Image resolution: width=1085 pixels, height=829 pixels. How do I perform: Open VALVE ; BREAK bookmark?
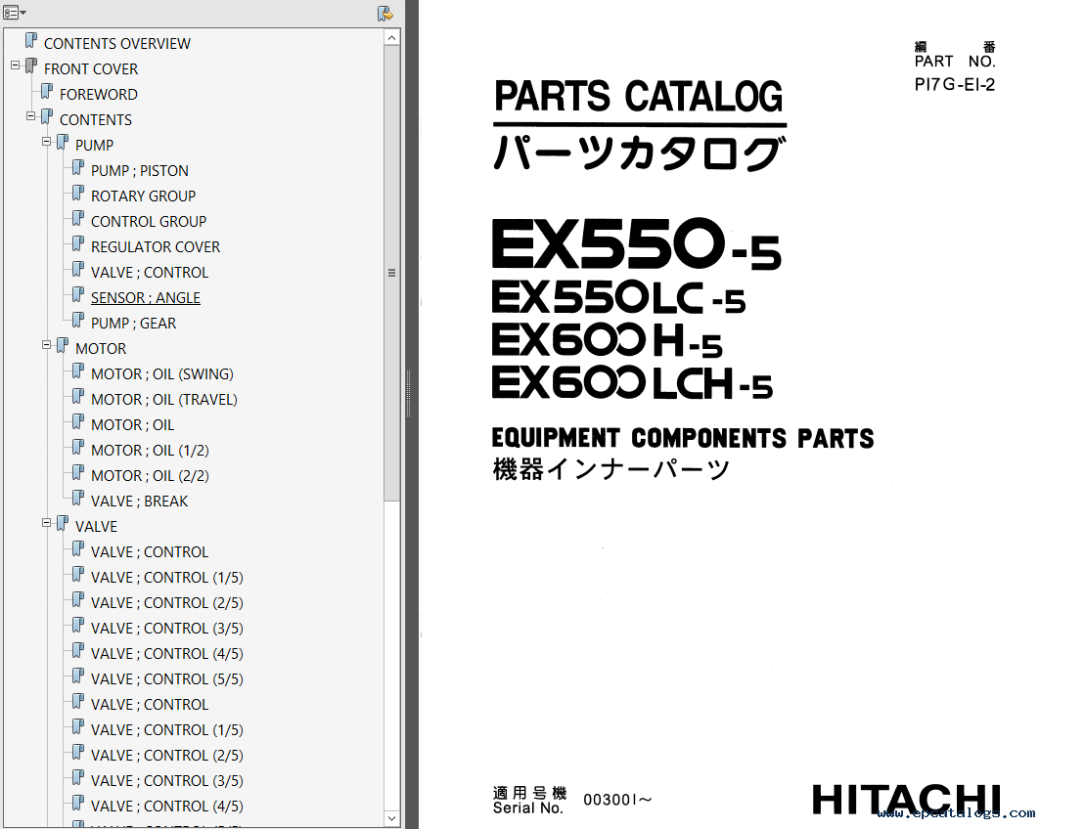[x=139, y=502]
